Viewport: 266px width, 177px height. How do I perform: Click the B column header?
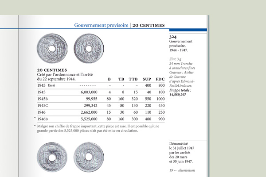click(x=109, y=79)
